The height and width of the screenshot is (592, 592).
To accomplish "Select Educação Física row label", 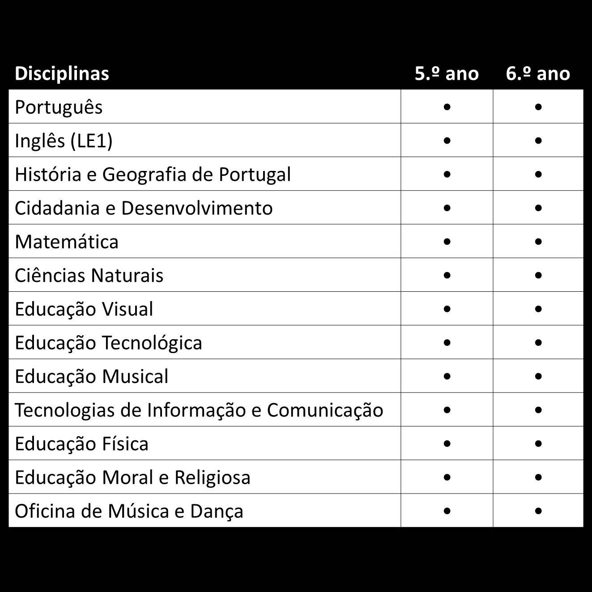I will [x=81, y=443].
